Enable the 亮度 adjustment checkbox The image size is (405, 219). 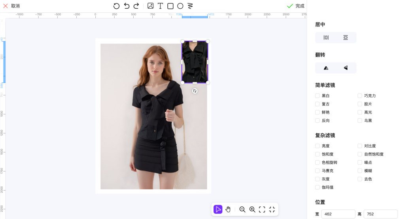[x=318, y=146]
